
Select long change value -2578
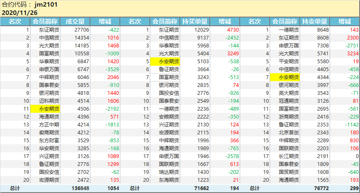tap(232, 156)
